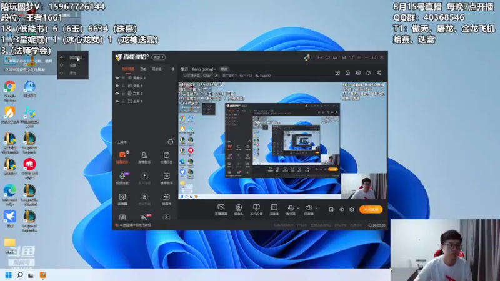Open 读弹幕 tool icon

[x=122, y=199]
